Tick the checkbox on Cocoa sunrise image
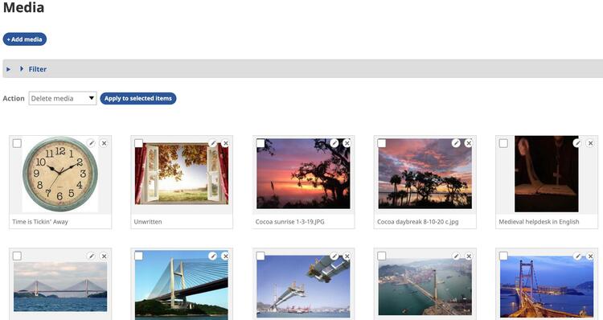The image size is (603, 320). tap(260, 143)
